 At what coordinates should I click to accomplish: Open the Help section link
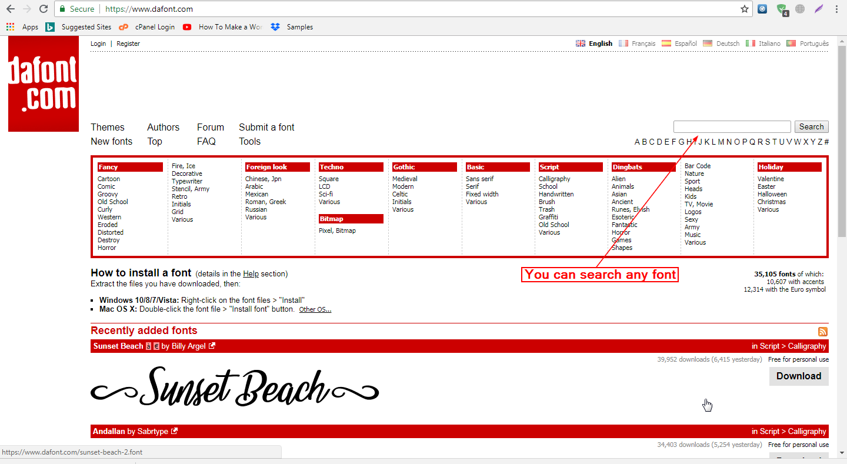[x=251, y=273]
